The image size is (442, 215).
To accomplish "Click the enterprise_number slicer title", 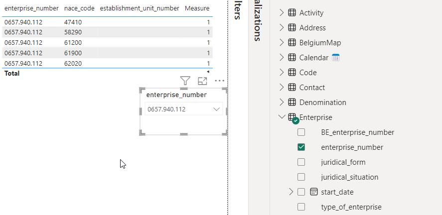I will [x=176, y=95].
